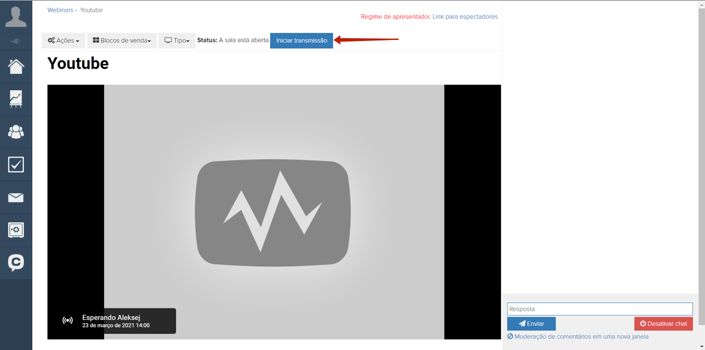Open the safe finance icon in sidebar
The height and width of the screenshot is (350, 705).
coord(16,230)
